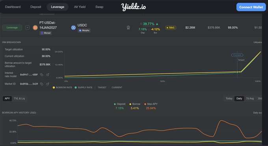Click the -4.12% Bor rate in the row
268x146 pixels.
155,30
